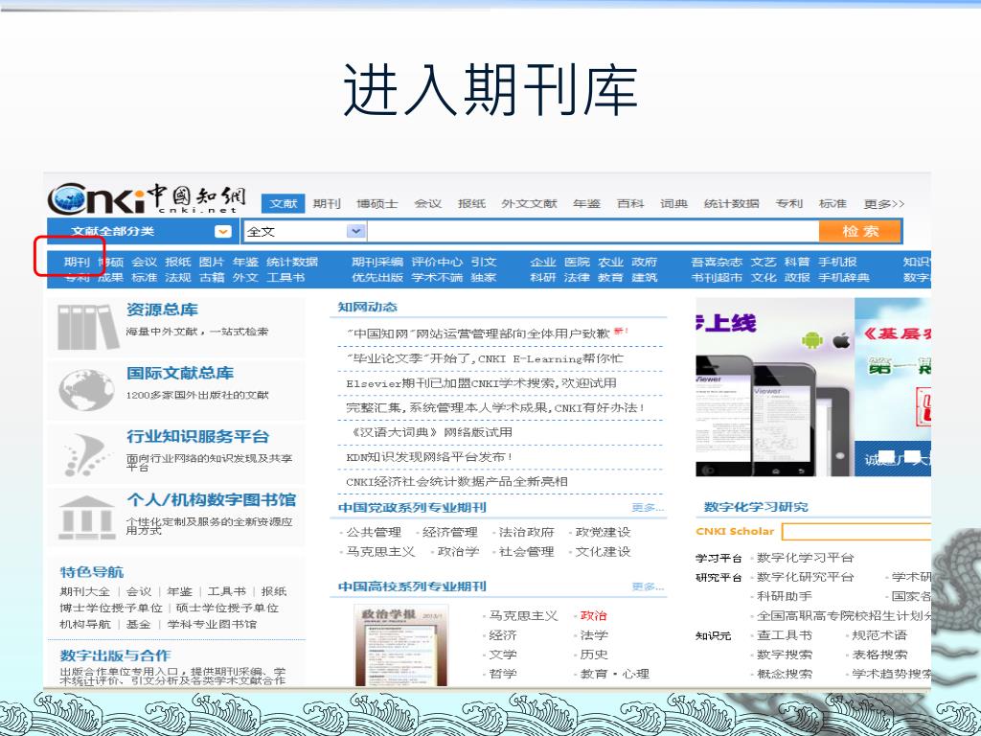Click the 手机报 link

(x=837, y=262)
